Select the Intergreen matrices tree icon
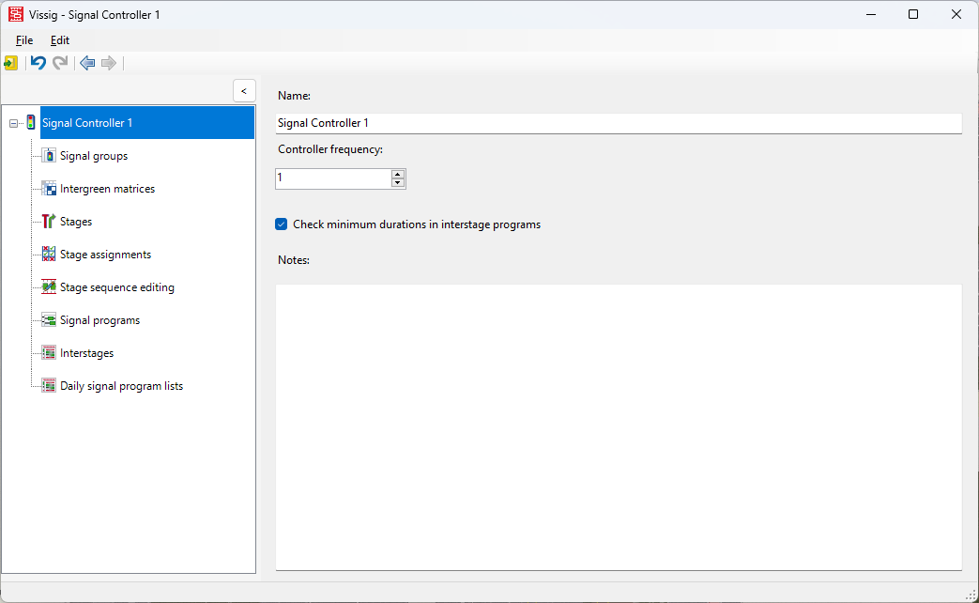 tap(49, 189)
